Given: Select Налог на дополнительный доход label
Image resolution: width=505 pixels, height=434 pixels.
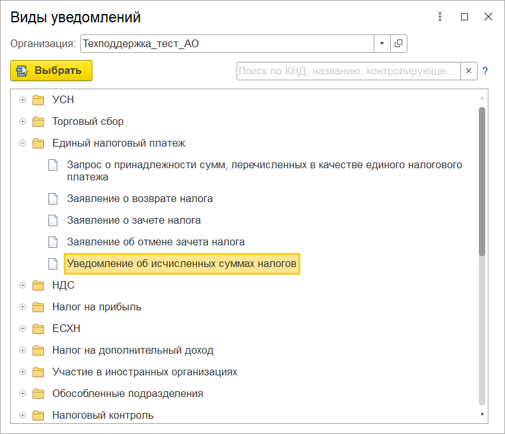Looking at the screenshot, I should (133, 351).
